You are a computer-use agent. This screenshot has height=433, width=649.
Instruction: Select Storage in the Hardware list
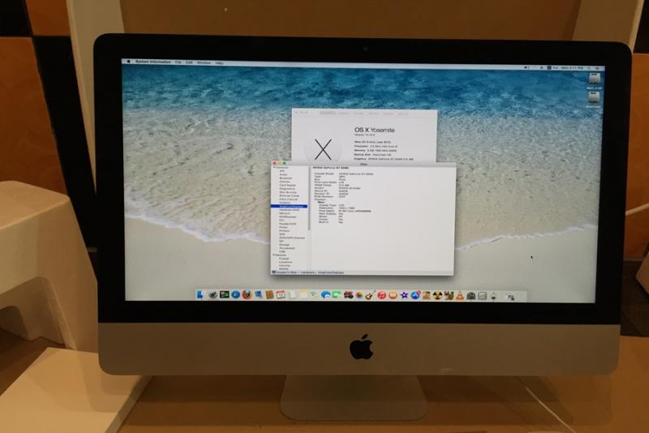tap(285, 244)
